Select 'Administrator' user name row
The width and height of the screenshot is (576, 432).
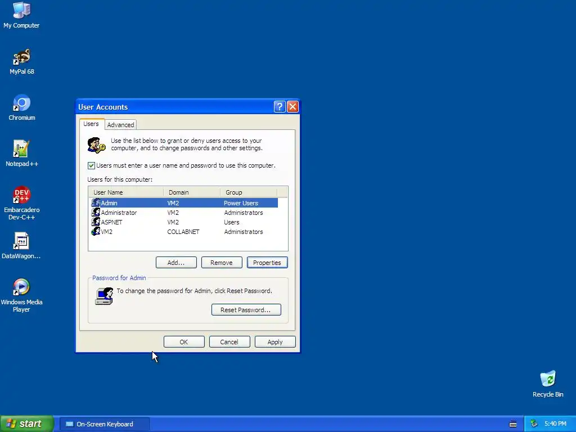pos(183,212)
